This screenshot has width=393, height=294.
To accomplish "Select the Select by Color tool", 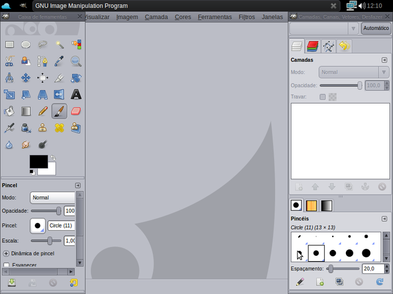I will click(x=76, y=45).
